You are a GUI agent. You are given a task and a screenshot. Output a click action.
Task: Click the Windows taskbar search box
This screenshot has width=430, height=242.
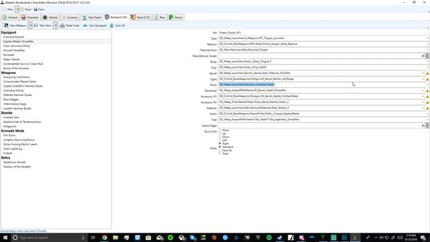pos(49,237)
